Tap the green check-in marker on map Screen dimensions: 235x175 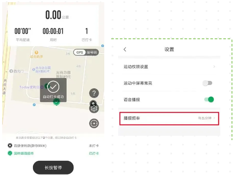(56, 102)
